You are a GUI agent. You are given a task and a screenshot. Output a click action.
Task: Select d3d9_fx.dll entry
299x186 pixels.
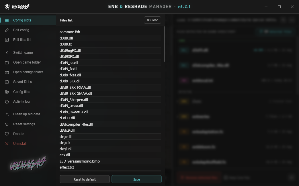[110, 69]
